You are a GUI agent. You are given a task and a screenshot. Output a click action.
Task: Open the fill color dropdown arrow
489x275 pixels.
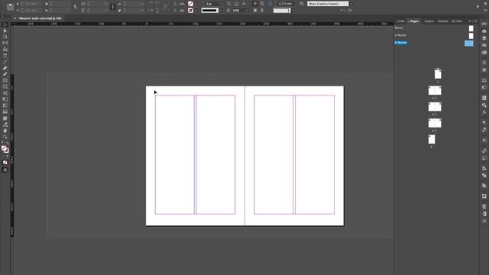pyautogui.click(x=196, y=4)
